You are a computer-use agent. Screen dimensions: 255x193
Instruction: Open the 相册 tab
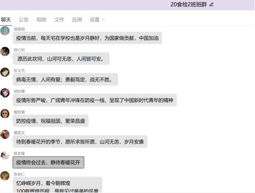[41, 20]
